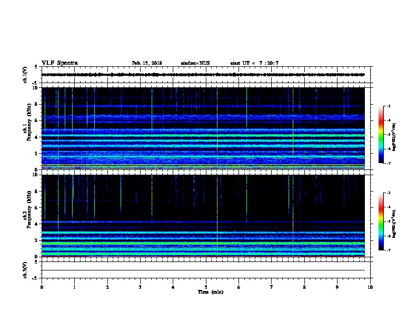Pick the ch.2 spectrogram color scale bar
The height and width of the screenshot is (322, 417).
pyautogui.click(x=381, y=222)
